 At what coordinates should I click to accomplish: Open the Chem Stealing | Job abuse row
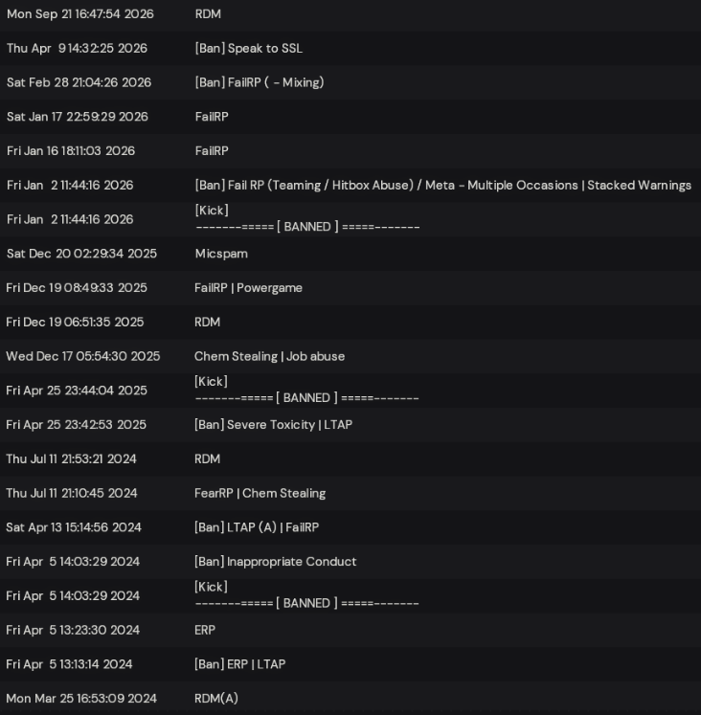350,356
